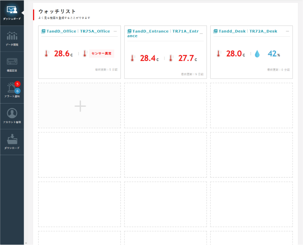Click the センサー異常 sensor error label
This screenshot has width=303, height=245.
(x=102, y=53)
